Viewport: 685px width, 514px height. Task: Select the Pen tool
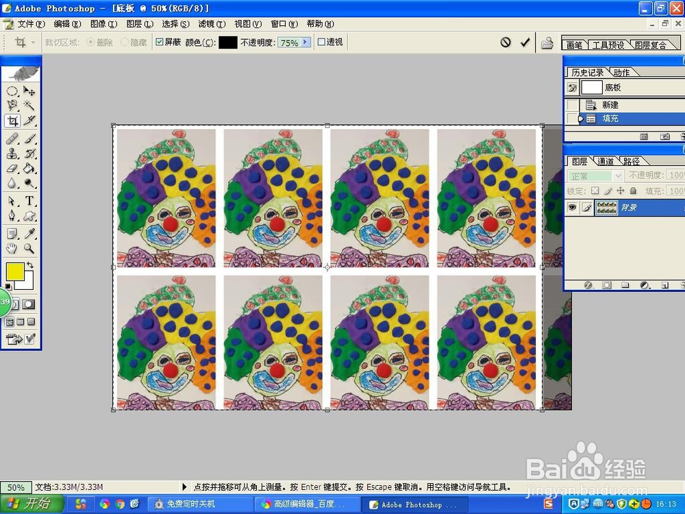tap(12, 215)
